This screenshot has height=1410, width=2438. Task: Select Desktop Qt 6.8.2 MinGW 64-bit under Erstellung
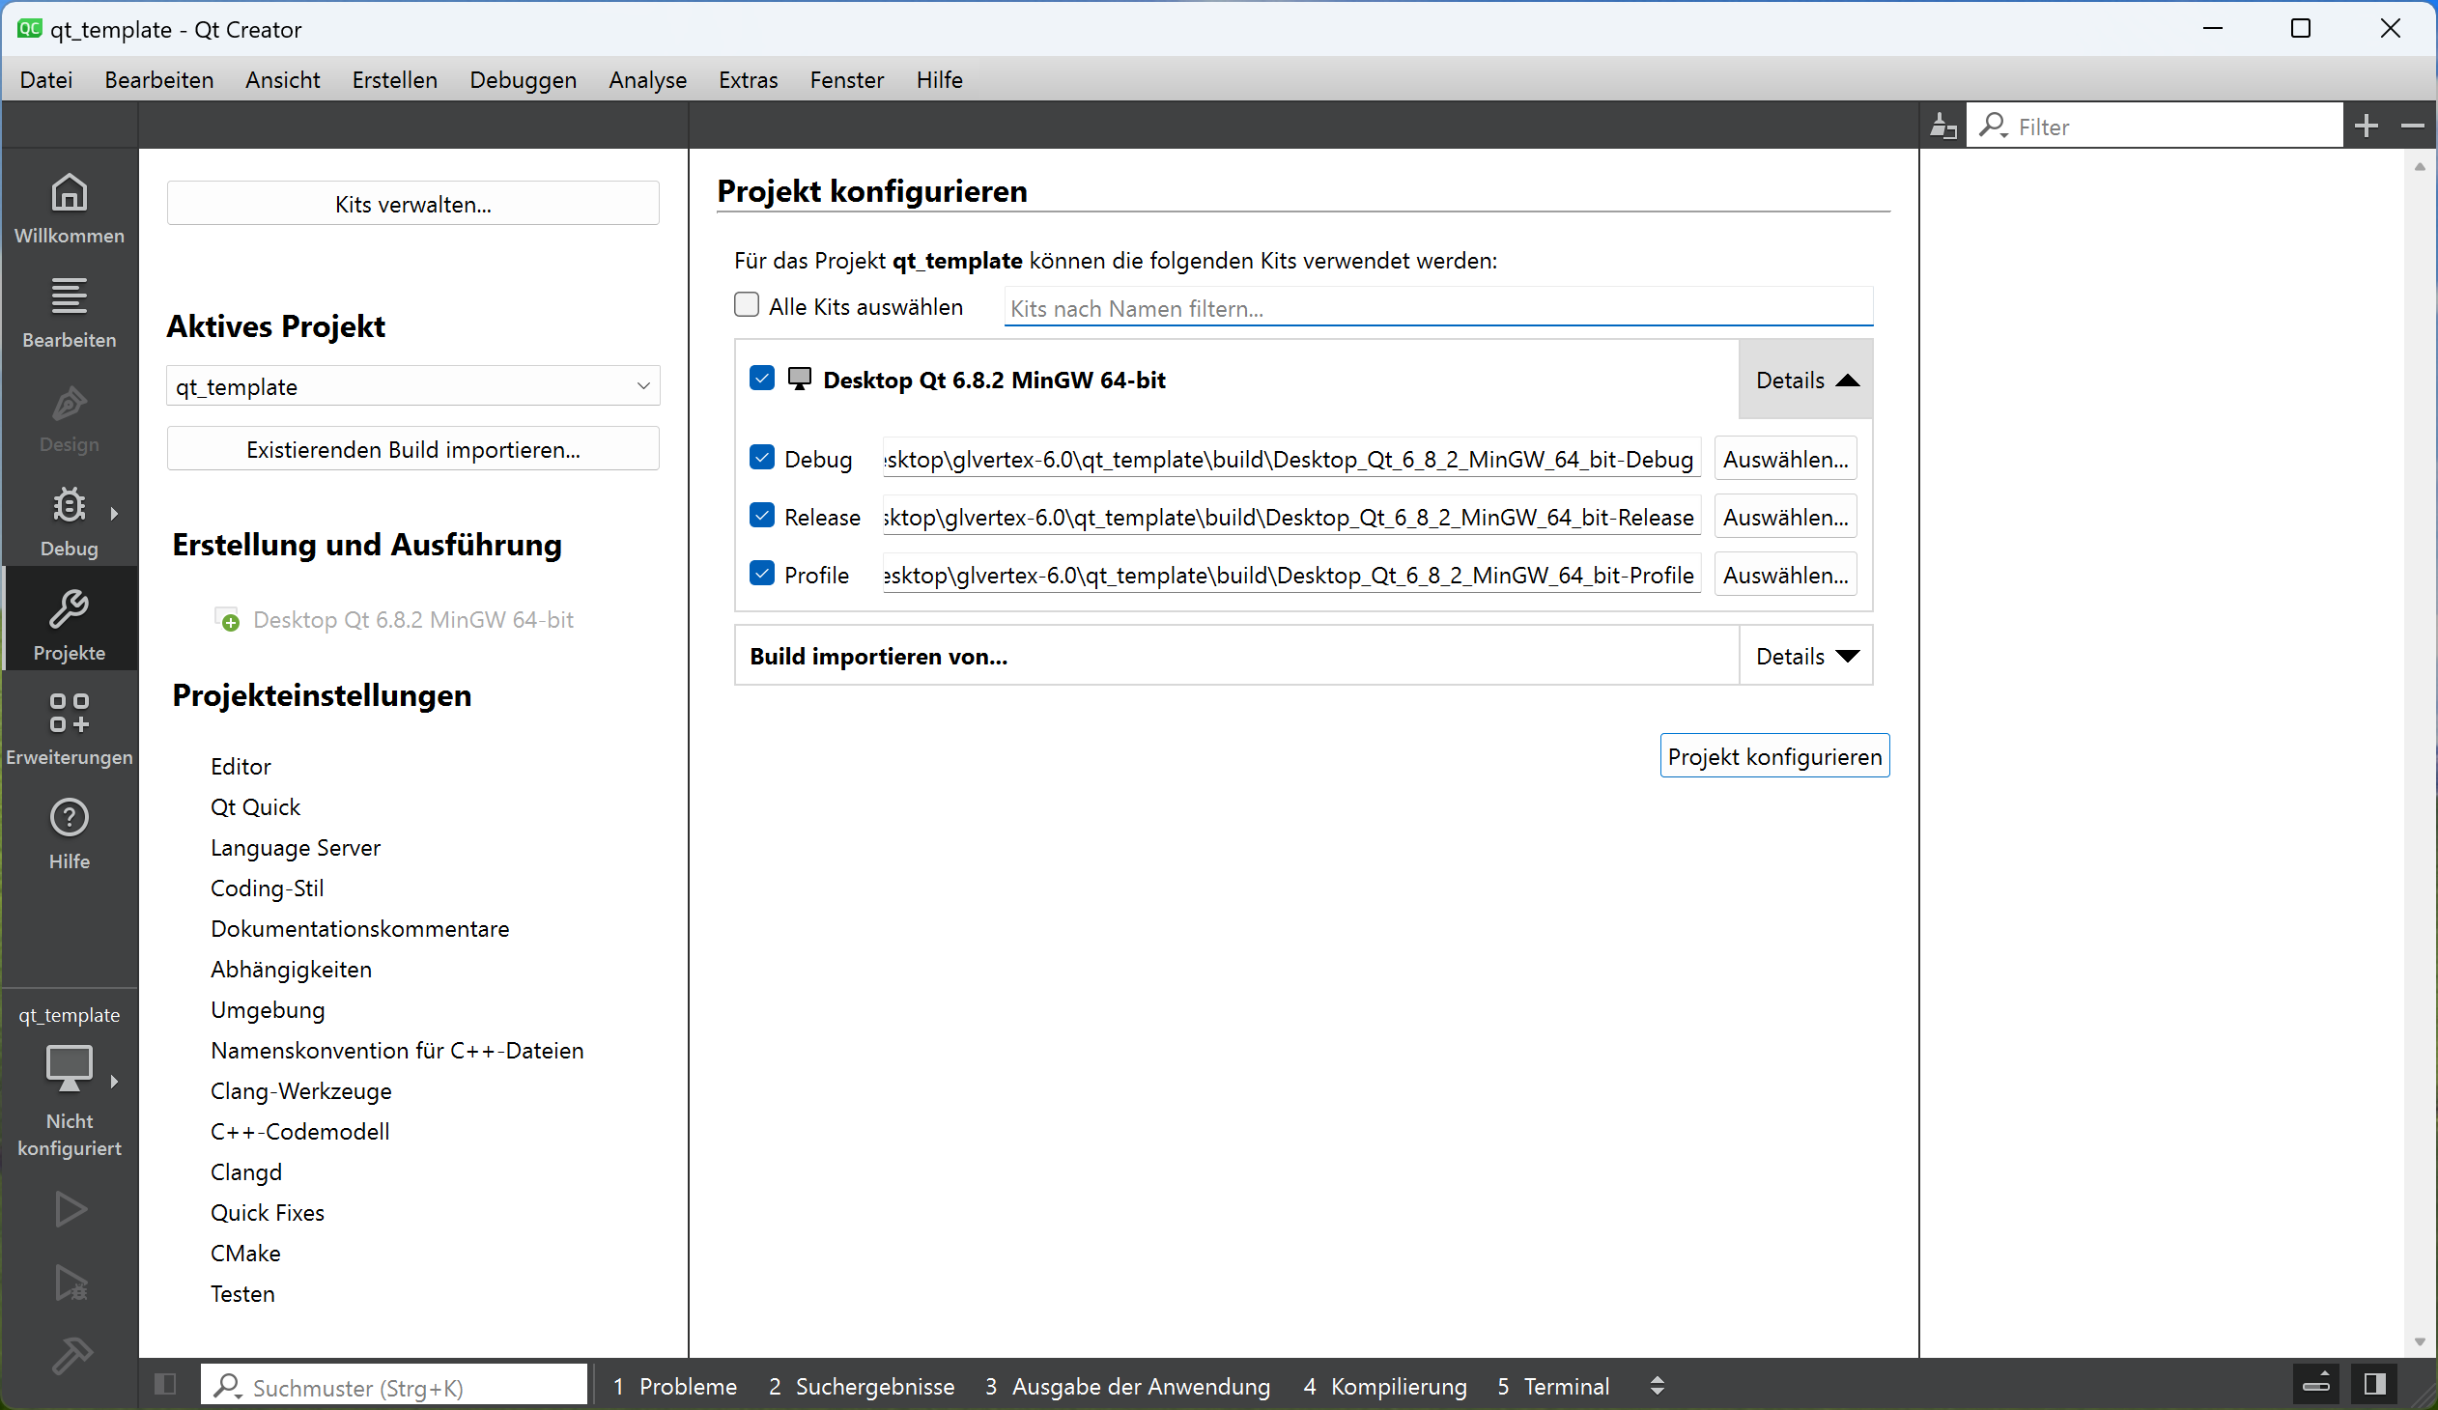pos(413,619)
